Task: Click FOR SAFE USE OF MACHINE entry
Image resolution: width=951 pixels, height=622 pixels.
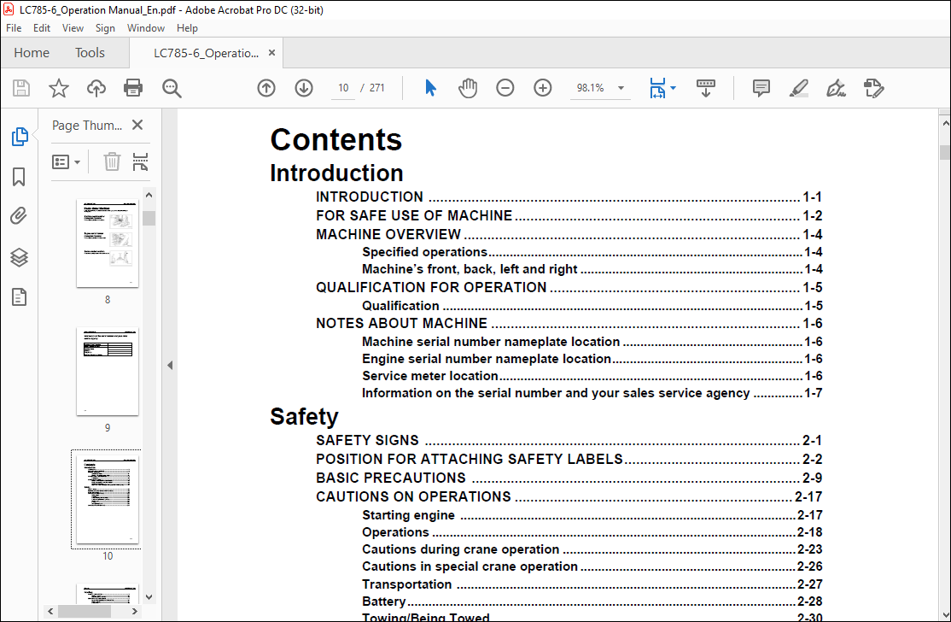Action: (x=569, y=215)
